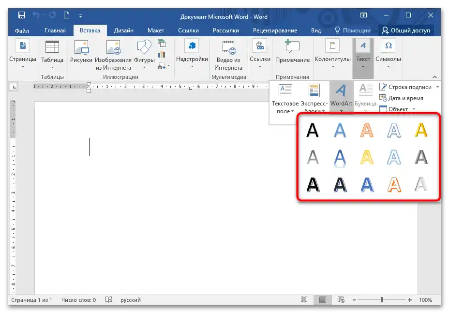
Task: Open the ribbon display options icon
Action: click(363, 15)
